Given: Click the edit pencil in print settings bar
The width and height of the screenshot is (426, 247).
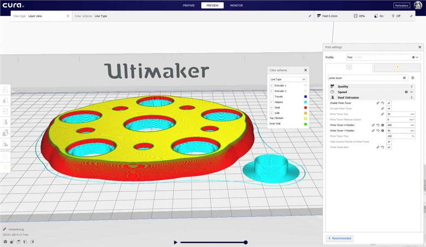Looking at the screenshot, I should (x=411, y=16).
